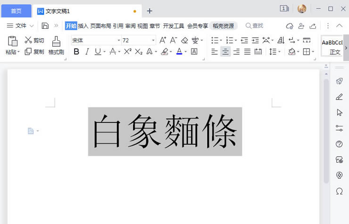Click the character border A icon
The image size is (349, 224).
pos(194,52)
